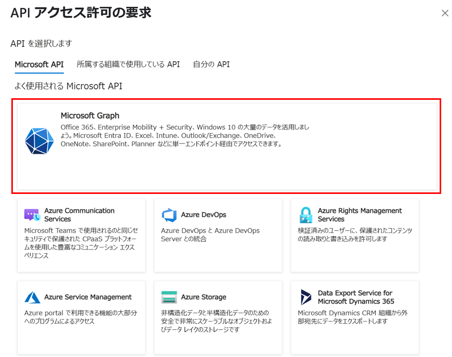Click the Microsoft Graph description starting with Office 365
The image size is (452, 357).
click(x=185, y=135)
